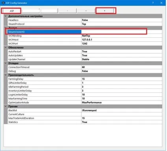
Task: Select the WCFPort property
Action: tap(45, 44)
